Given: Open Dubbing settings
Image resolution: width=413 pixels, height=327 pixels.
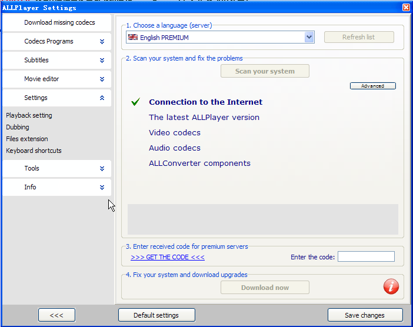Looking at the screenshot, I should pyautogui.click(x=18, y=127).
